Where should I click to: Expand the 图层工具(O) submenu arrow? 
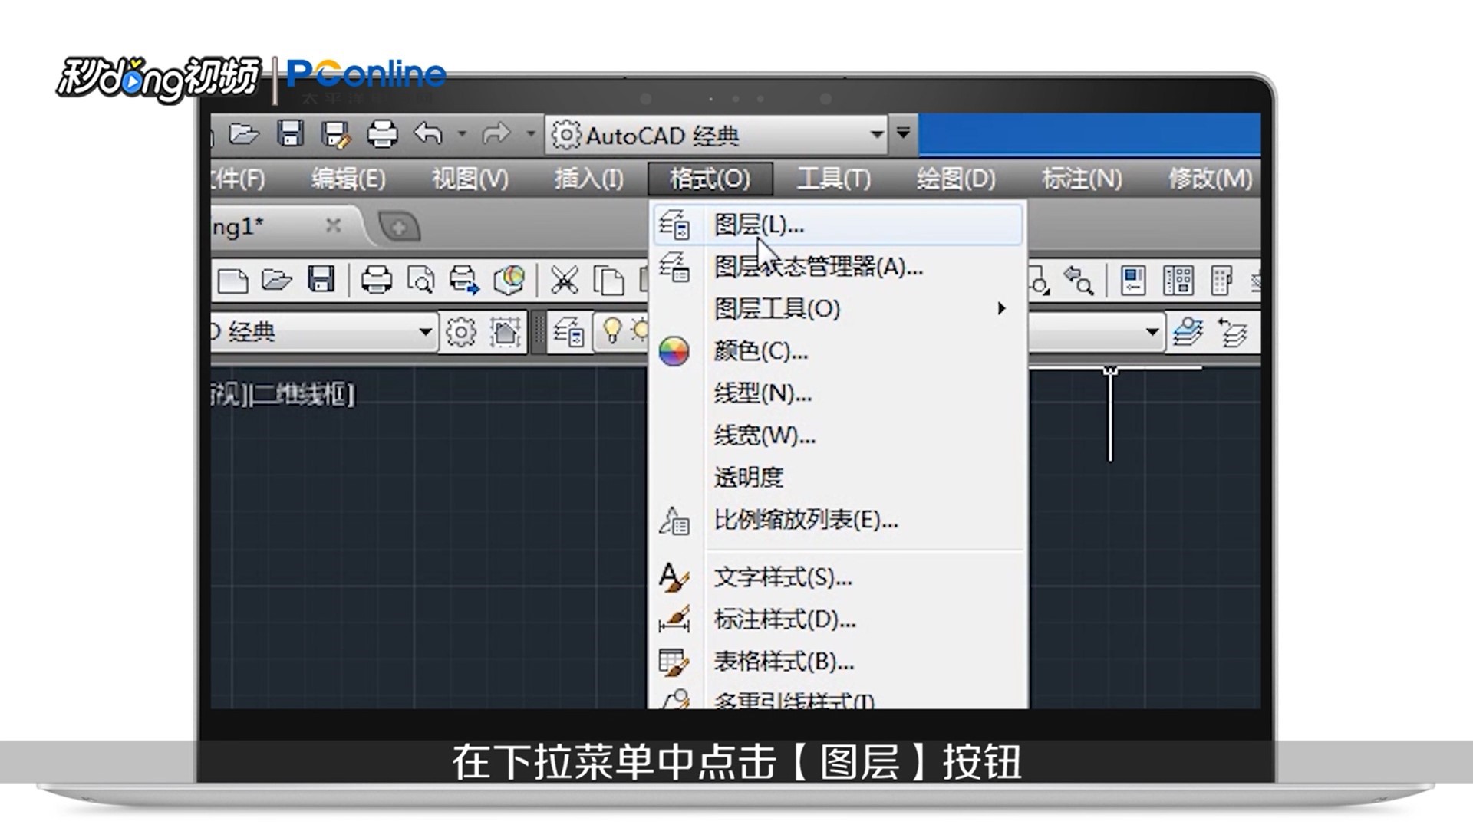[x=1001, y=309]
